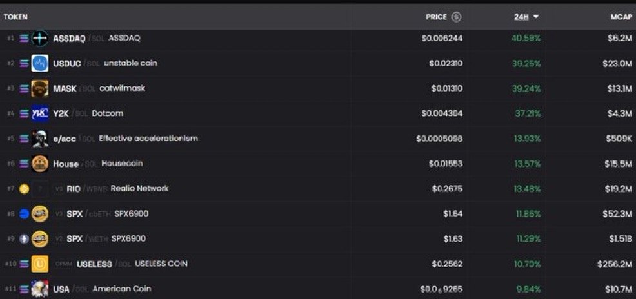Click the TOKEN column header

[15, 17]
